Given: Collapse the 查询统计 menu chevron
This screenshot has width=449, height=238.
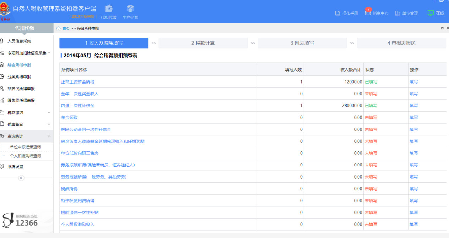Looking at the screenshot, I should 49,136.
